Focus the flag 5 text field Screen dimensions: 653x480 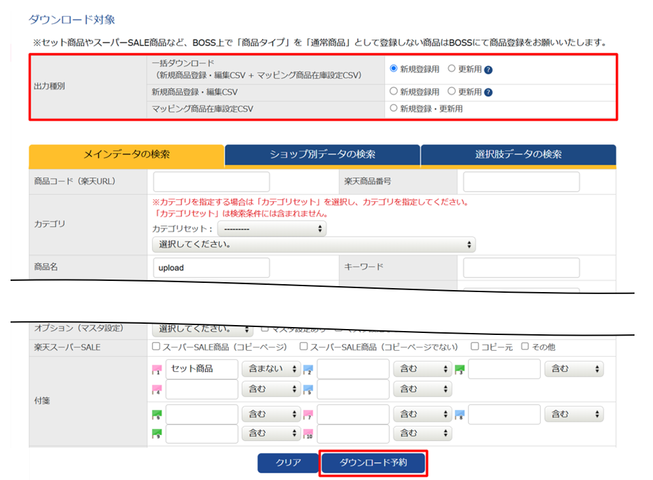pyautogui.click(x=353, y=389)
